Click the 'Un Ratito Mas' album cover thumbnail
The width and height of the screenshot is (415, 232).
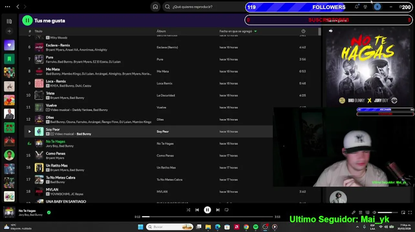(39, 168)
